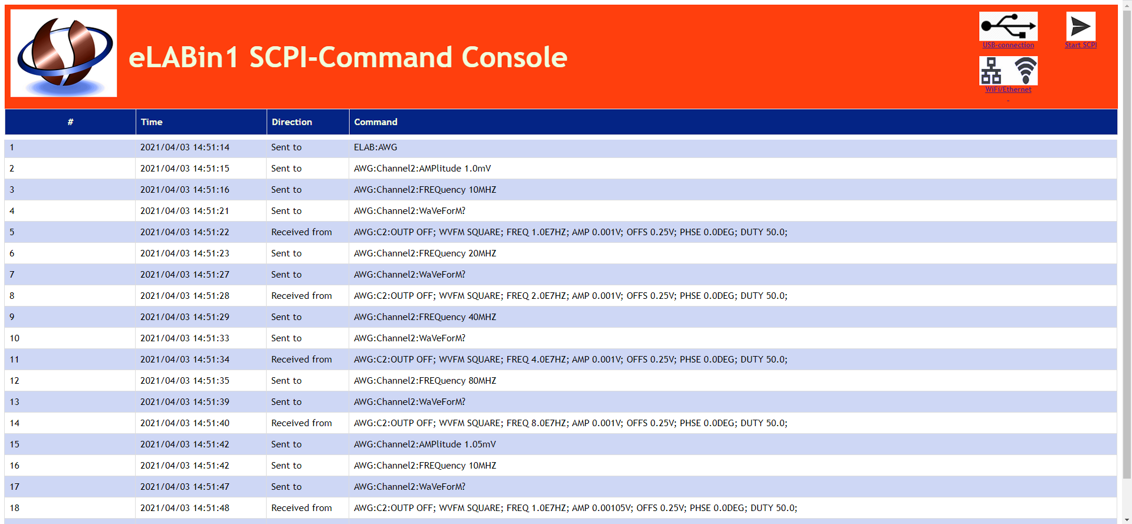Select the ELAB:AWG command in row 1
Screen dimensions: 1132x524
coord(375,147)
